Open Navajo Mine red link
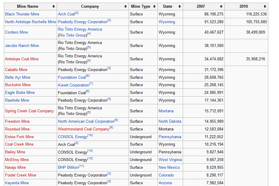This screenshot has height=186, width=279. click(x=15, y=168)
